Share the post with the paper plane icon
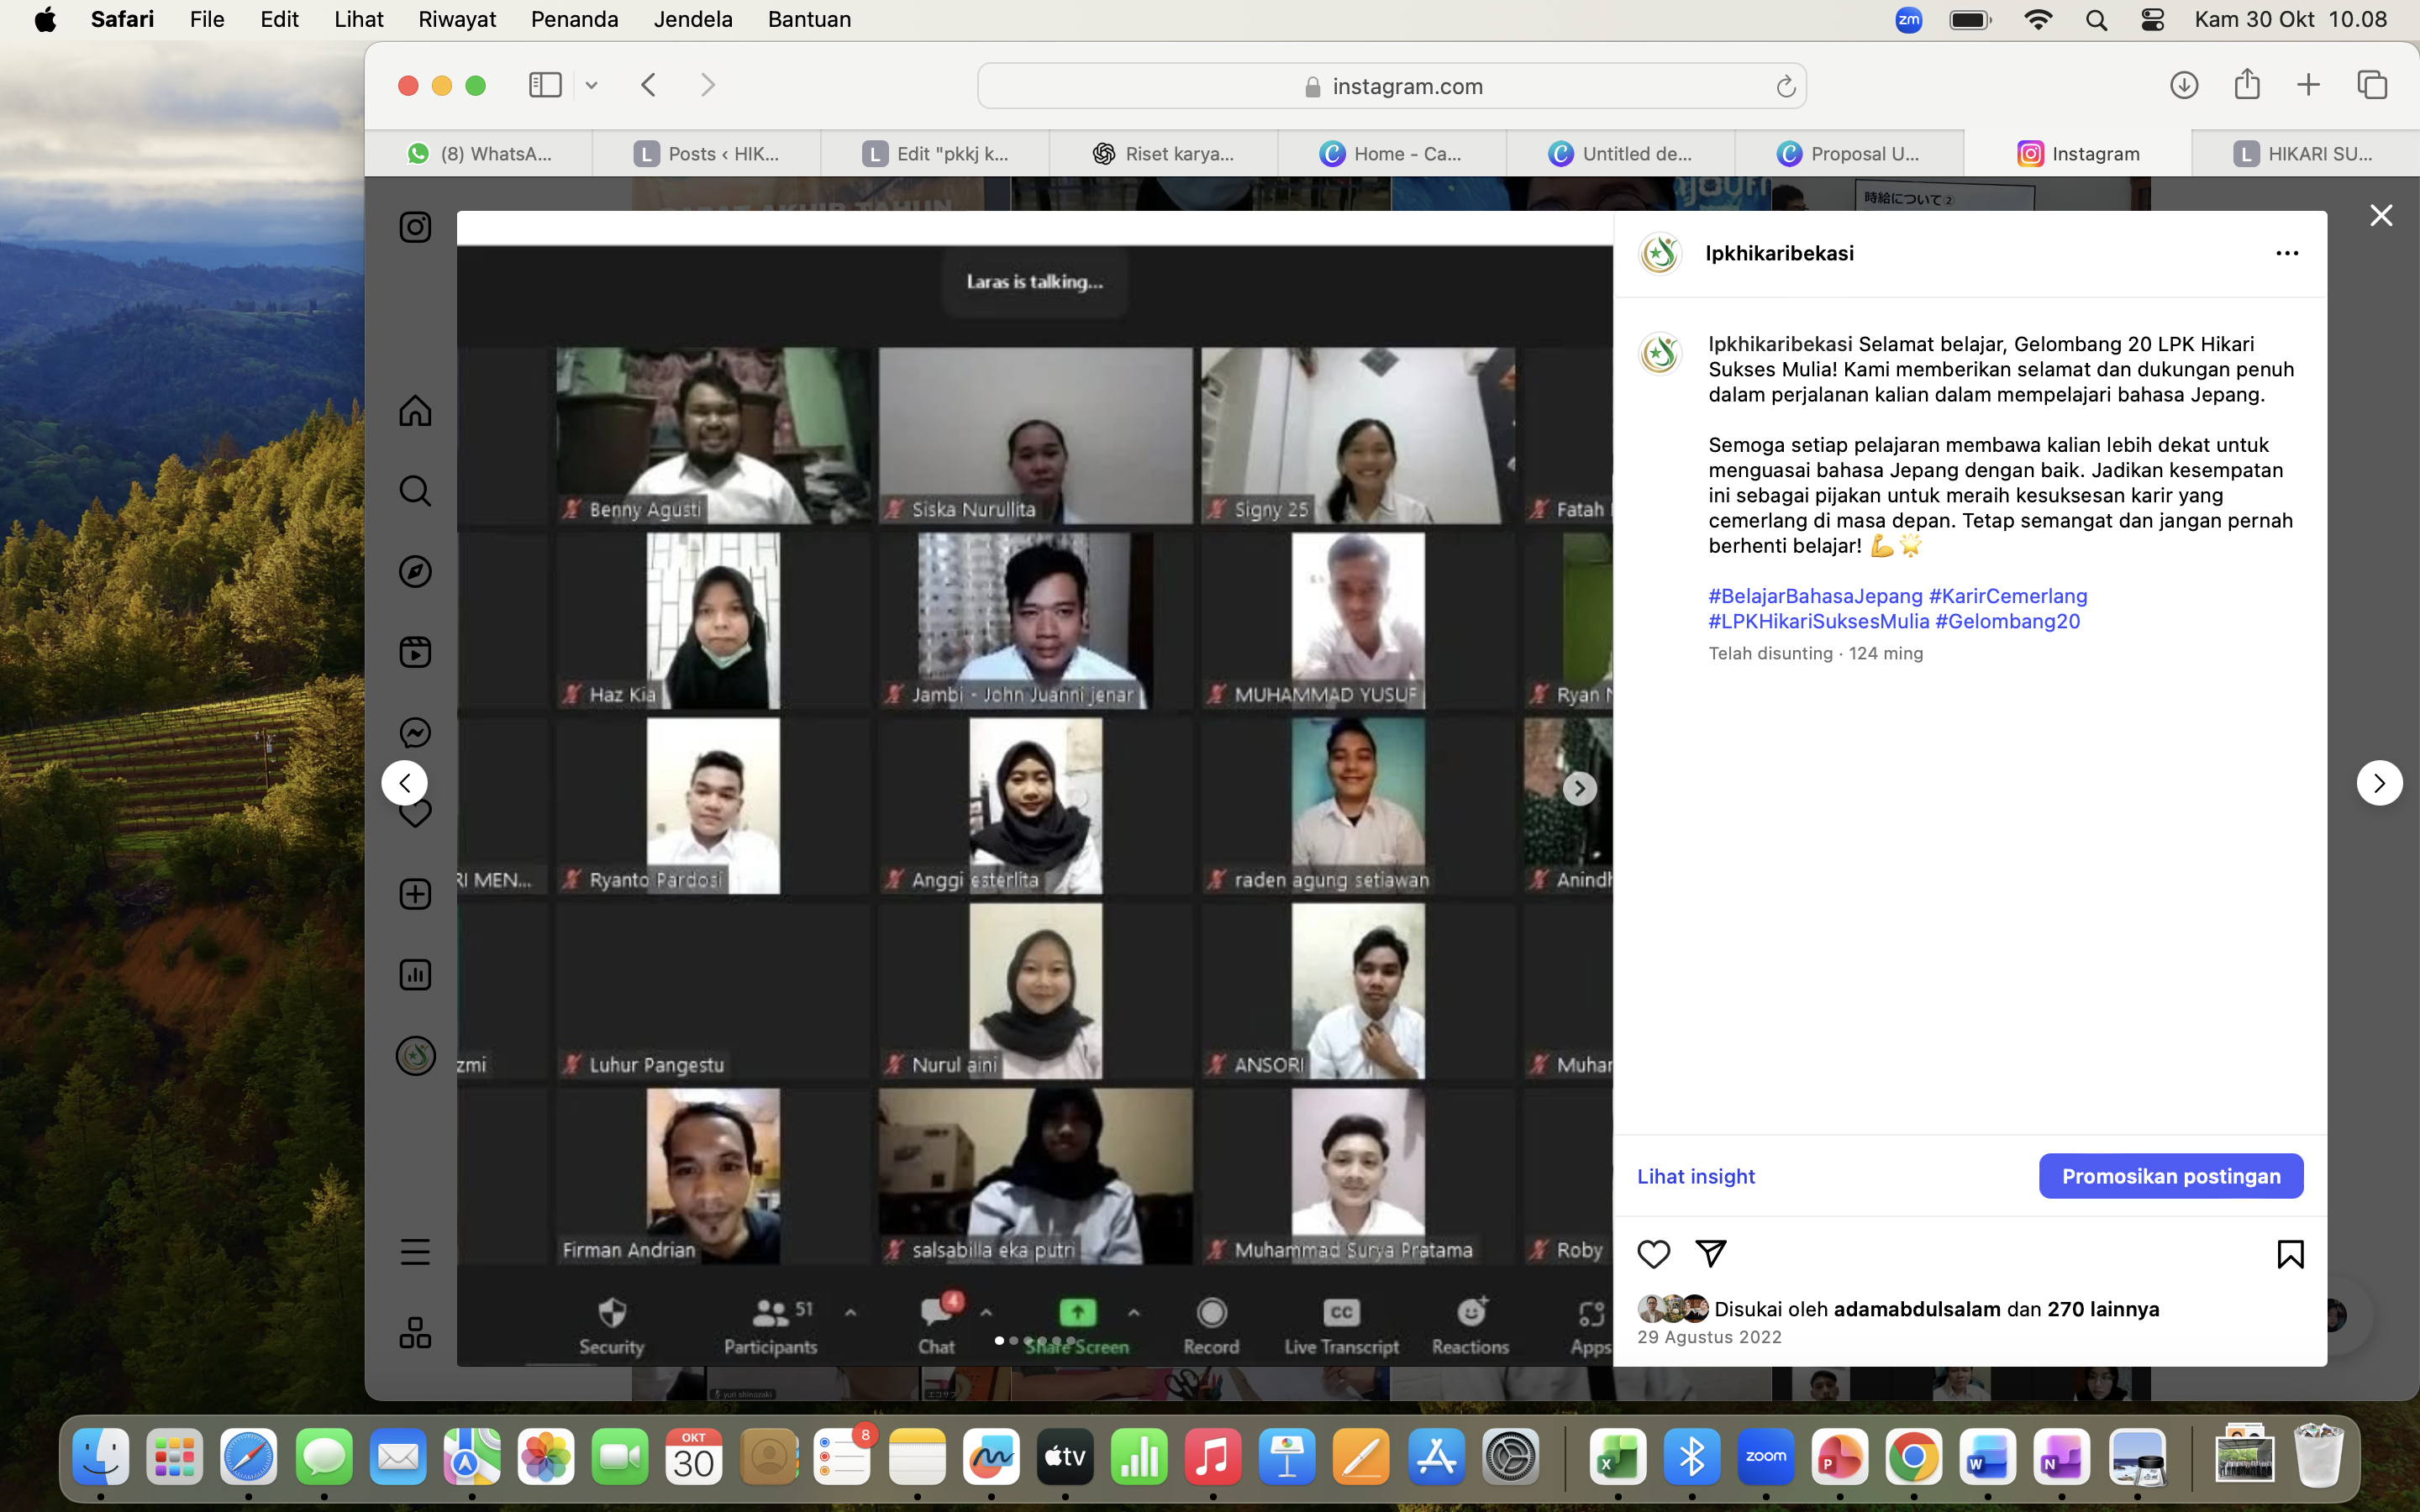This screenshot has height=1512, width=2420. [x=1711, y=1254]
